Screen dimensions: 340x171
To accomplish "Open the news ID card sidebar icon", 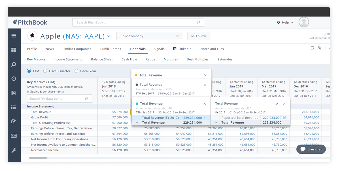I will (x=14, y=136).
